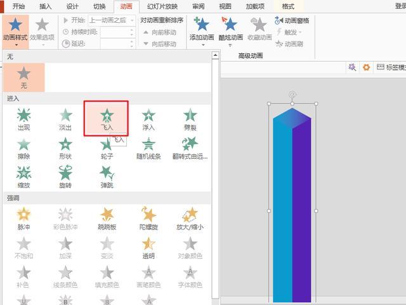Select the 飞入 entrance animation
The width and height of the screenshot is (406, 305).
[x=107, y=119]
